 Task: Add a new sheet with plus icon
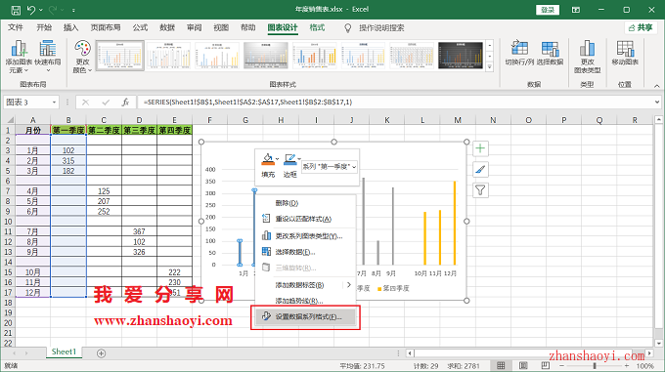(101, 352)
